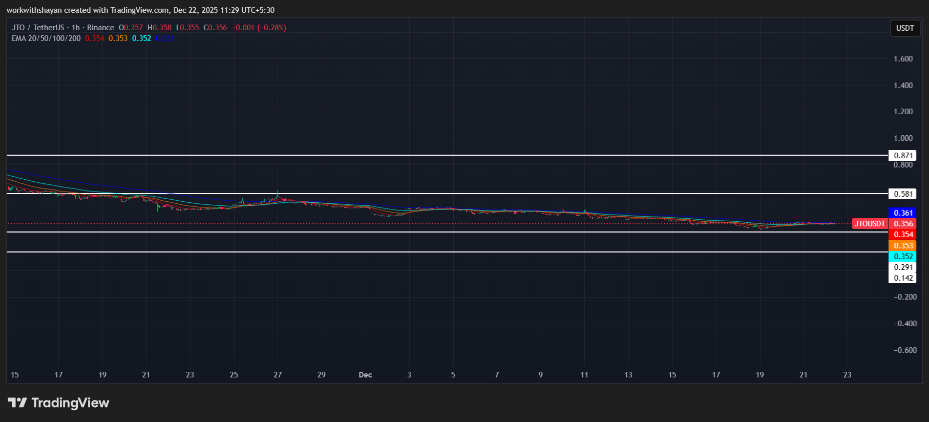Click the TradingView logo at bottom left

point(58,403)
